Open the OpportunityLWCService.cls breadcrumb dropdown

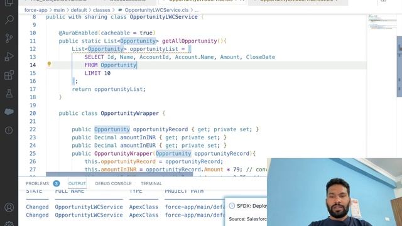(156, 10)
